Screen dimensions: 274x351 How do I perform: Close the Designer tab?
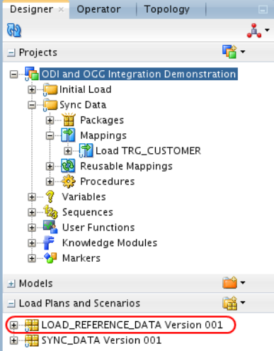point(61,10)
